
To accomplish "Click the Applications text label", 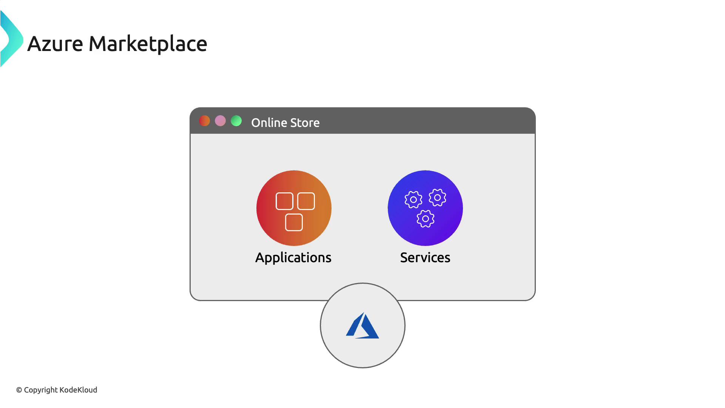I will (293, 258).
